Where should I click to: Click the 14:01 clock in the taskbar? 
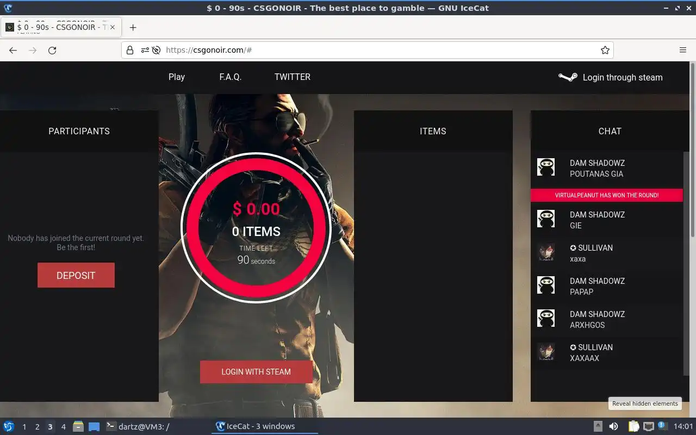coord(683,426)
